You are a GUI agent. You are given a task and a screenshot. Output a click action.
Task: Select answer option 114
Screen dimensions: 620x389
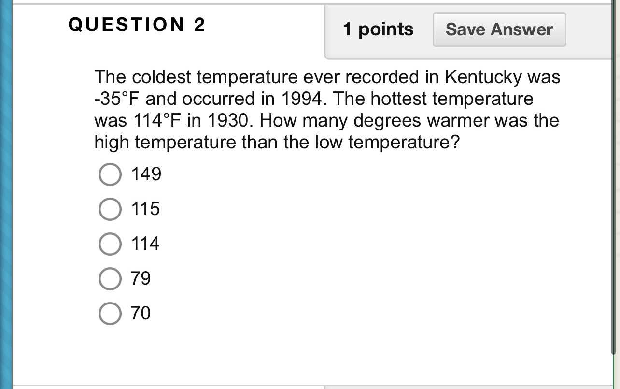tap(110, 244)
